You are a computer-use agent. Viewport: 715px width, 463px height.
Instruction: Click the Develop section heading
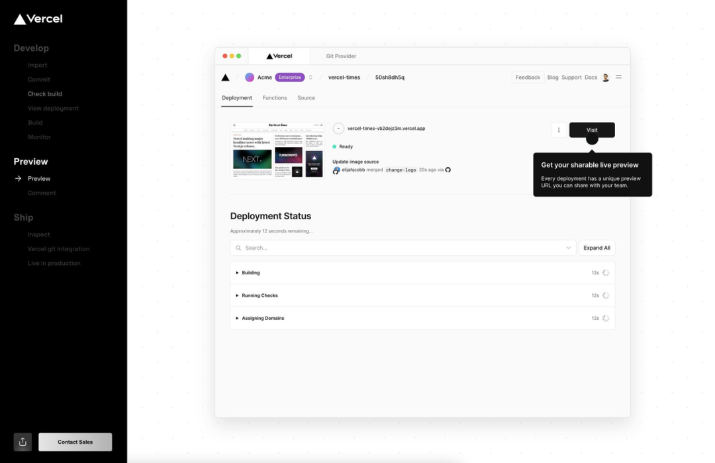pyautogui.click(x=31, y=48)
